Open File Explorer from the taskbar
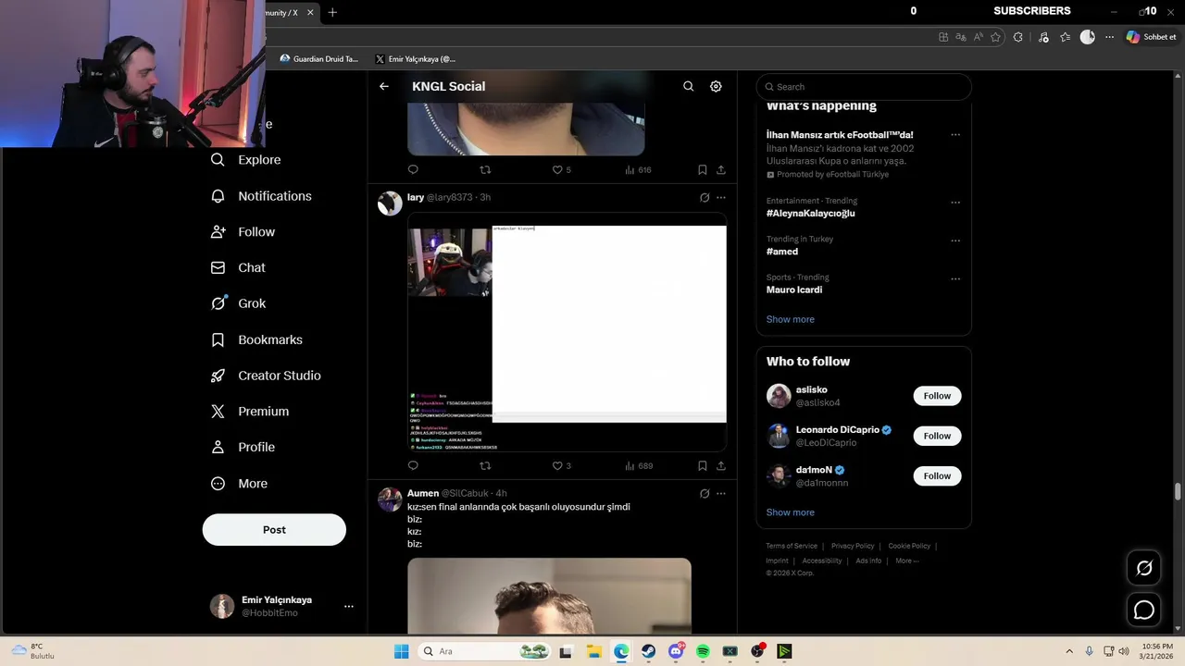 pyautogui.click(x=593, y=651)
